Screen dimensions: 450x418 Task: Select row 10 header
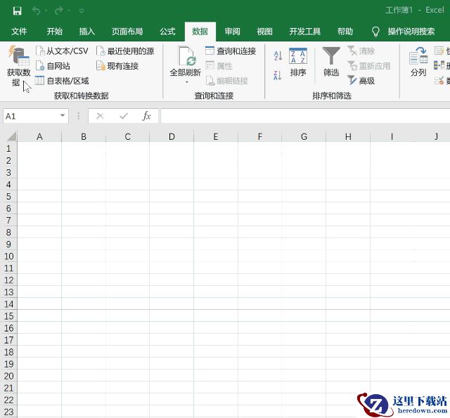(x=8, y=256)
